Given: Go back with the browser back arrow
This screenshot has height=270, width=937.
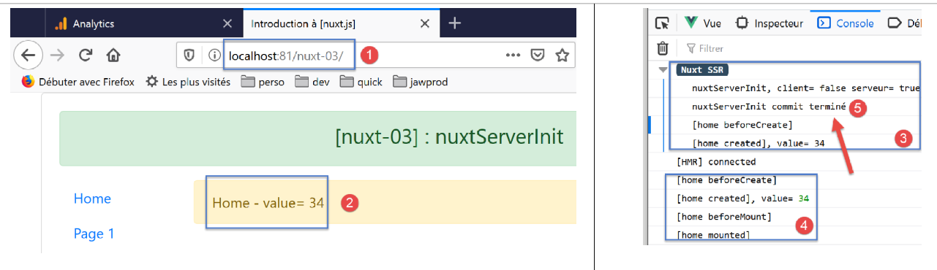Looking at the screenshot, I should click(28, 55).
